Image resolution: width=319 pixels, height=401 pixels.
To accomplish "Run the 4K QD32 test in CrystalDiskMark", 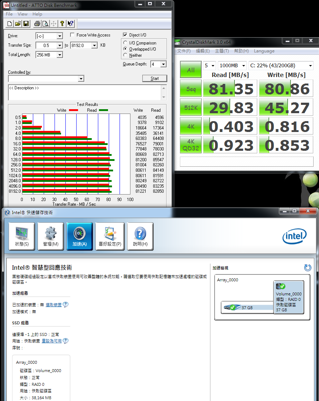I will pyautogui.click(x=191, y=145).
